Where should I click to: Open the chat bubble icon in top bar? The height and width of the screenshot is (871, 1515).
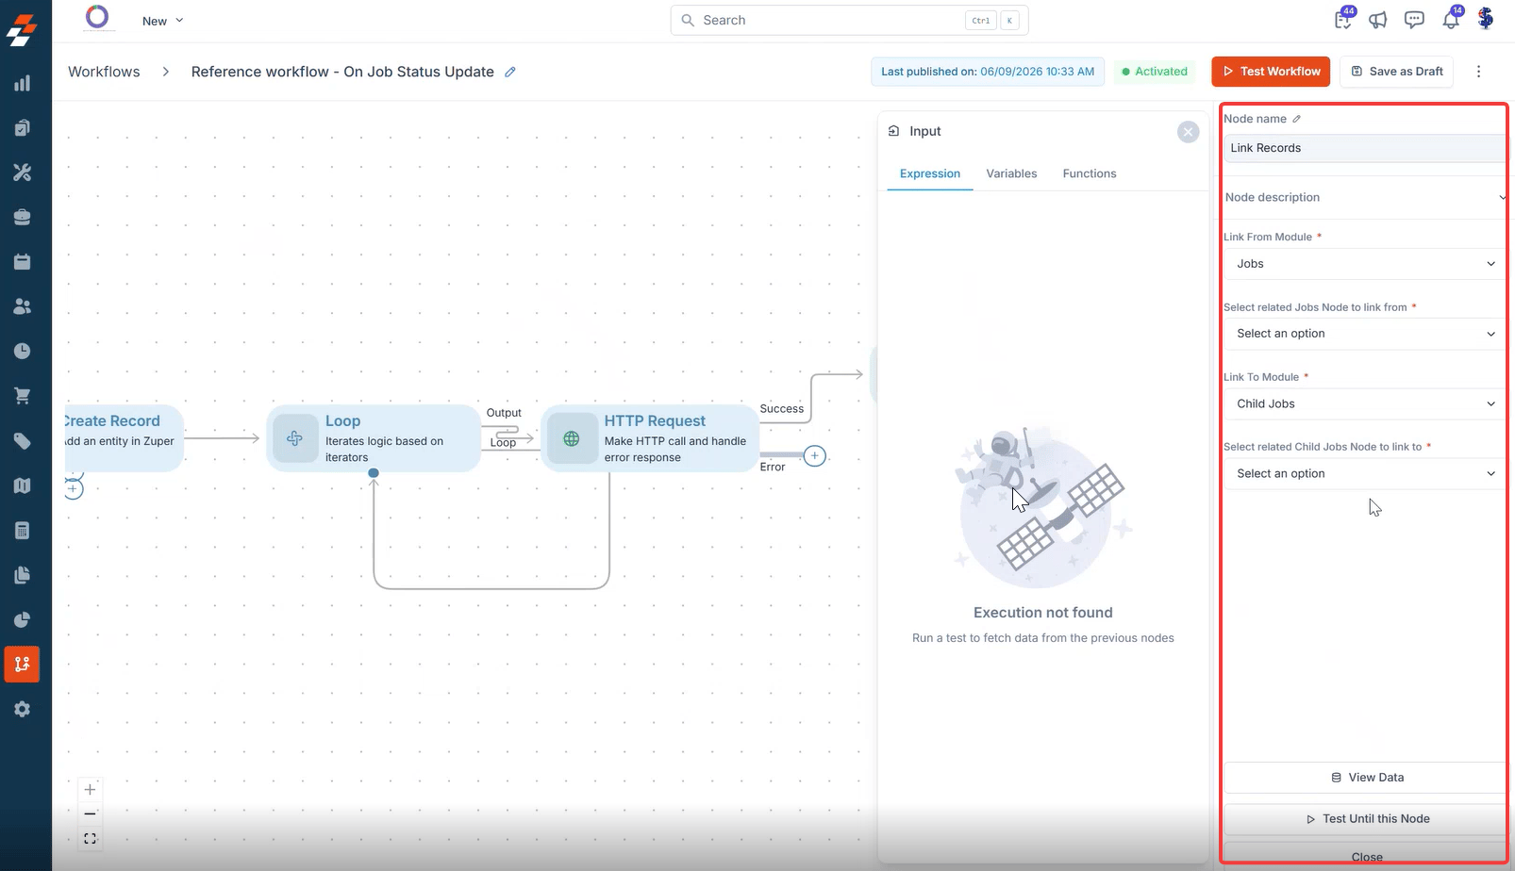[1414, 20]
